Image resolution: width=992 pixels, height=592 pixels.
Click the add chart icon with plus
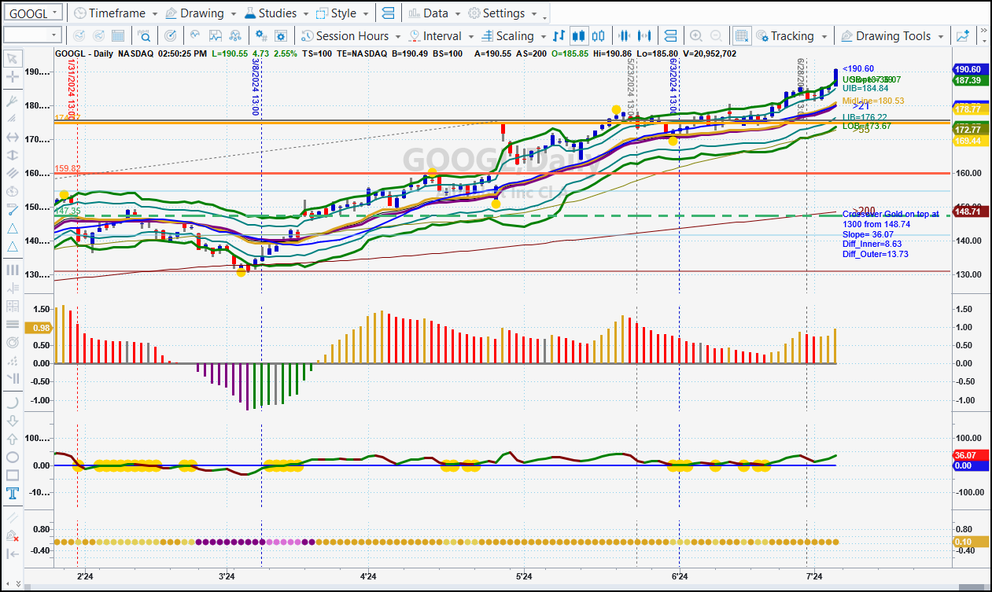coord(963,36)
